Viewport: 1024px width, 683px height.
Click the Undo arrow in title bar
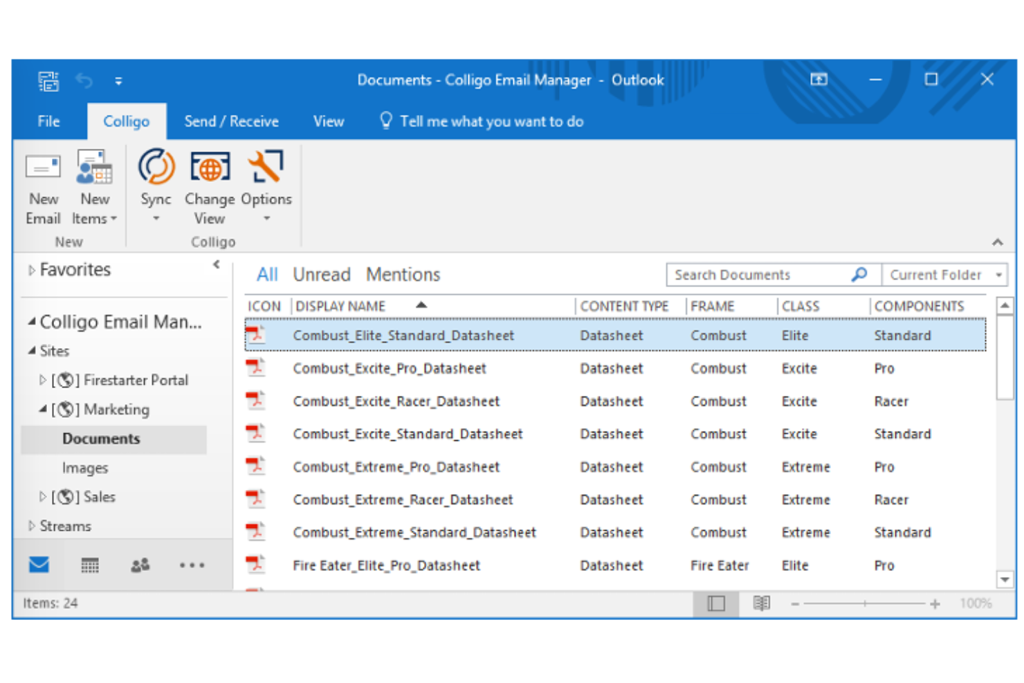tap(84, 81)
